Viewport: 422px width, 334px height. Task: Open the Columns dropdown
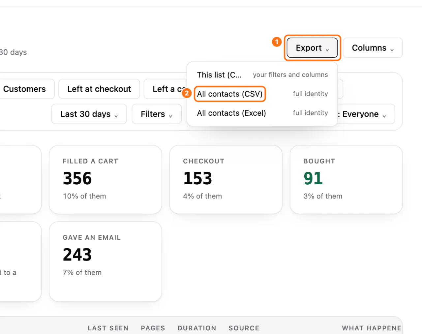[373, 48]
